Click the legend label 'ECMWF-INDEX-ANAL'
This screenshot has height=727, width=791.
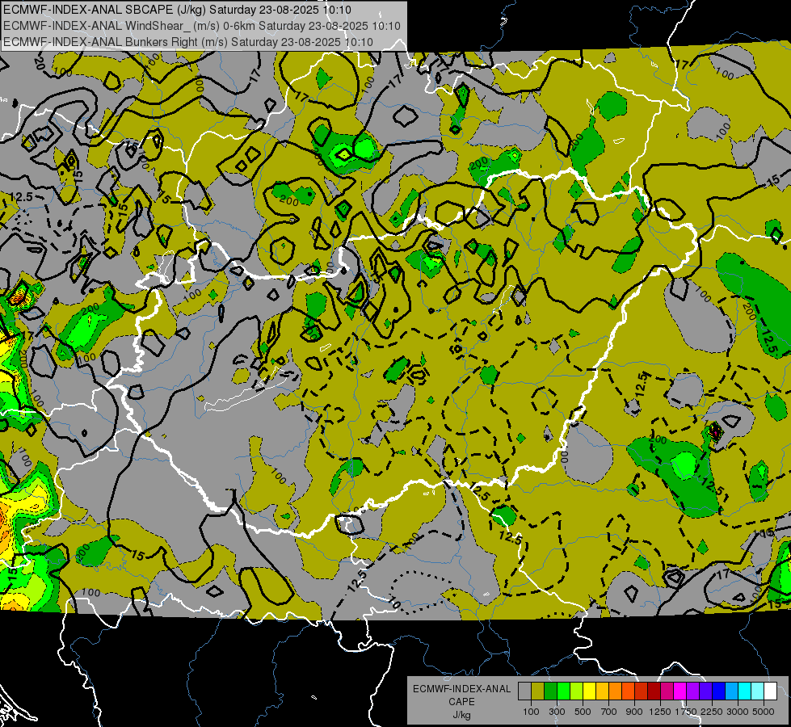pos(461,689)
